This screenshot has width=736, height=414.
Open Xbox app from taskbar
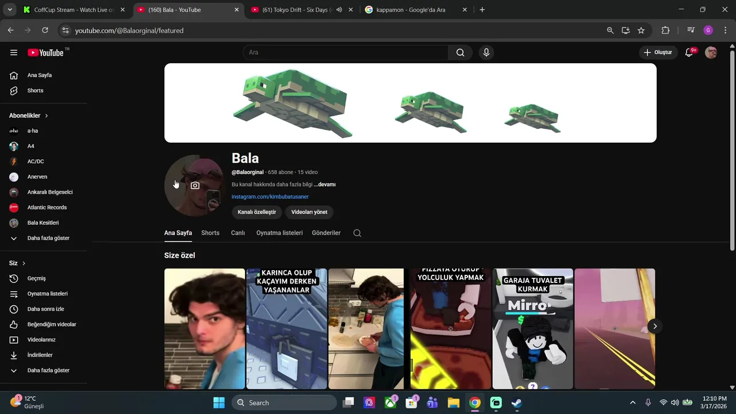tap(390, 402)
